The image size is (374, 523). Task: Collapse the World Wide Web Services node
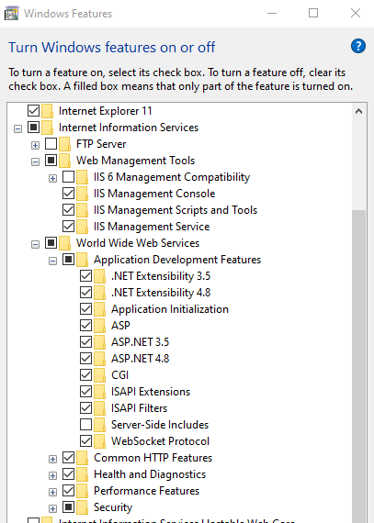click(35, 244)
